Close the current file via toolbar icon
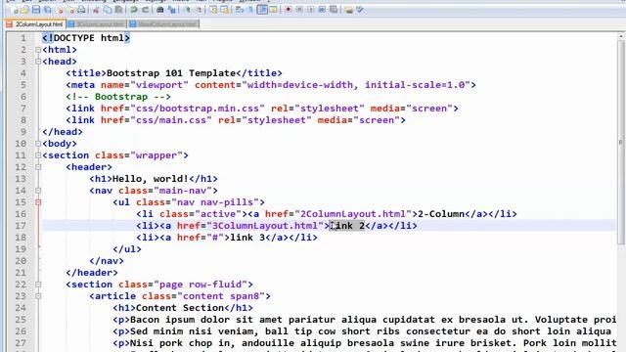Image resolution: width=626 pixels, height=352 pixels. pos(60,10)
